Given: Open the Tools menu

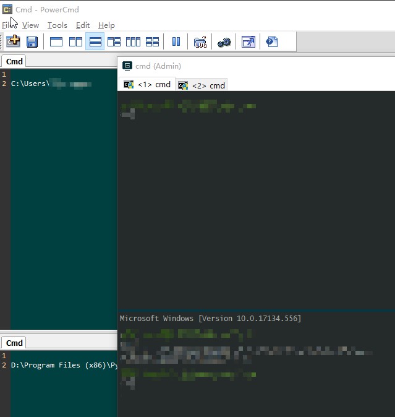Looking at the screenshot, I should click(57, 25).
